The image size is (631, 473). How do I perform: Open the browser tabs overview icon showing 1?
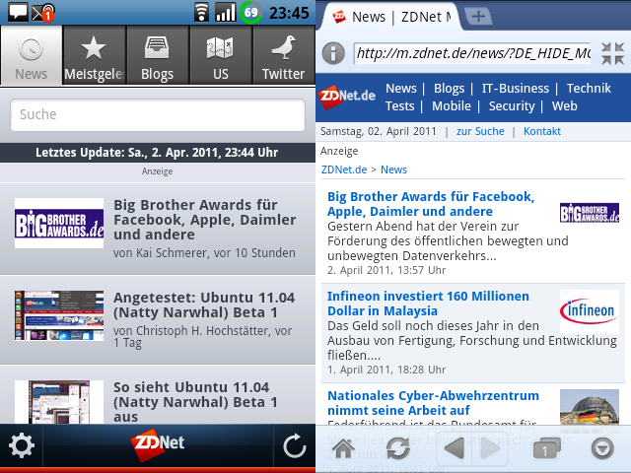point(546,449)
